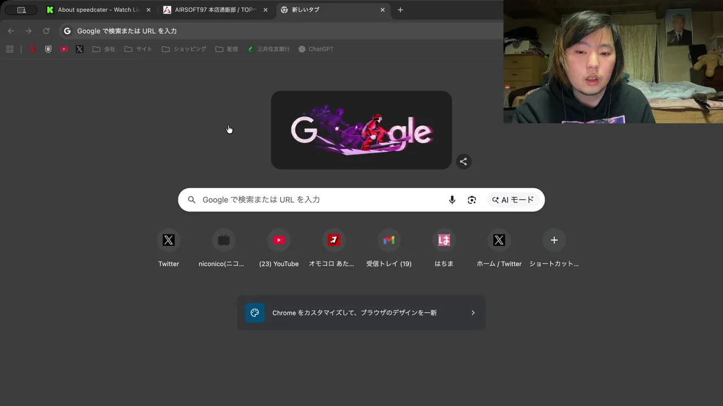Screen dimensions: 723x406
Task: Expand the 配信 bookmark folder
Action: coord(227,49)
